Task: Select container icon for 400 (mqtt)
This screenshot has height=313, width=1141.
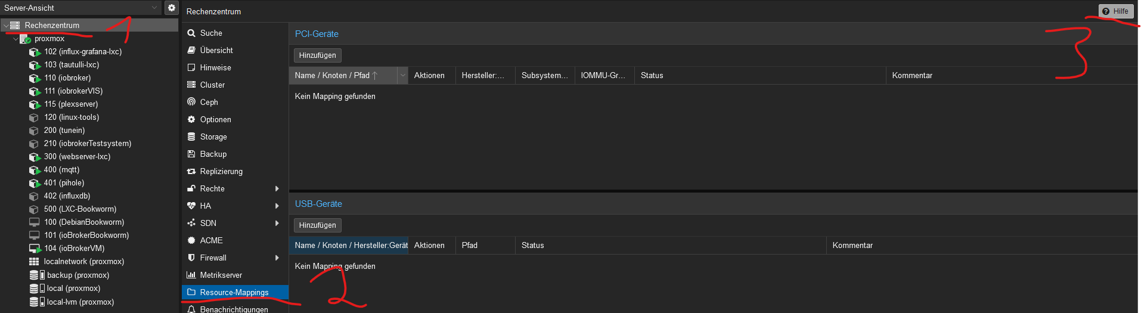Action: tap(35, 170)
